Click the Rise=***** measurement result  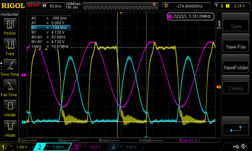click(120, 140)
